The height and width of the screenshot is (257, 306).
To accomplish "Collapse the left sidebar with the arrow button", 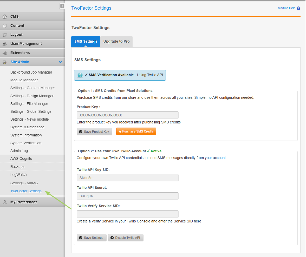I will coord(62,6).
